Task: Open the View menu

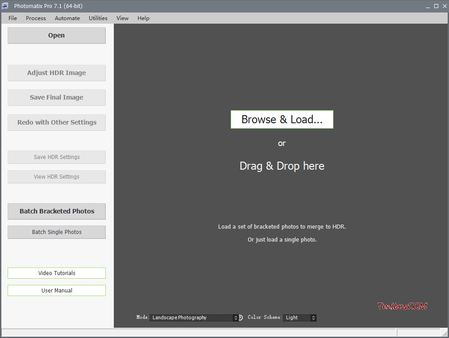Action: (122, 18)
